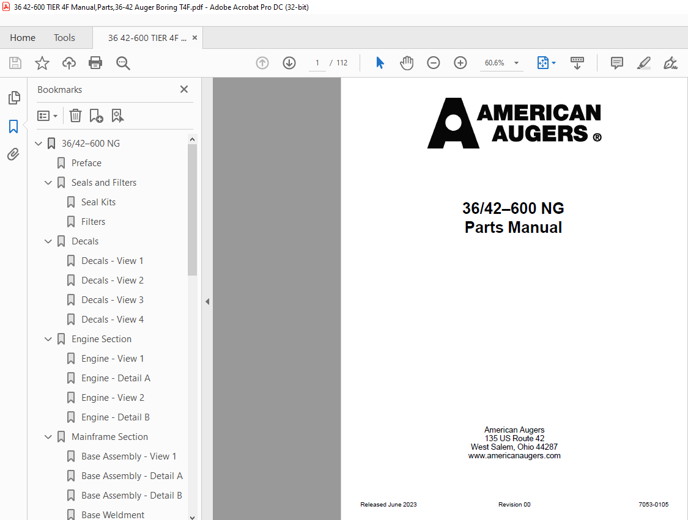Select the Mainframe Section bookmark label

click(x=109, y=437)
